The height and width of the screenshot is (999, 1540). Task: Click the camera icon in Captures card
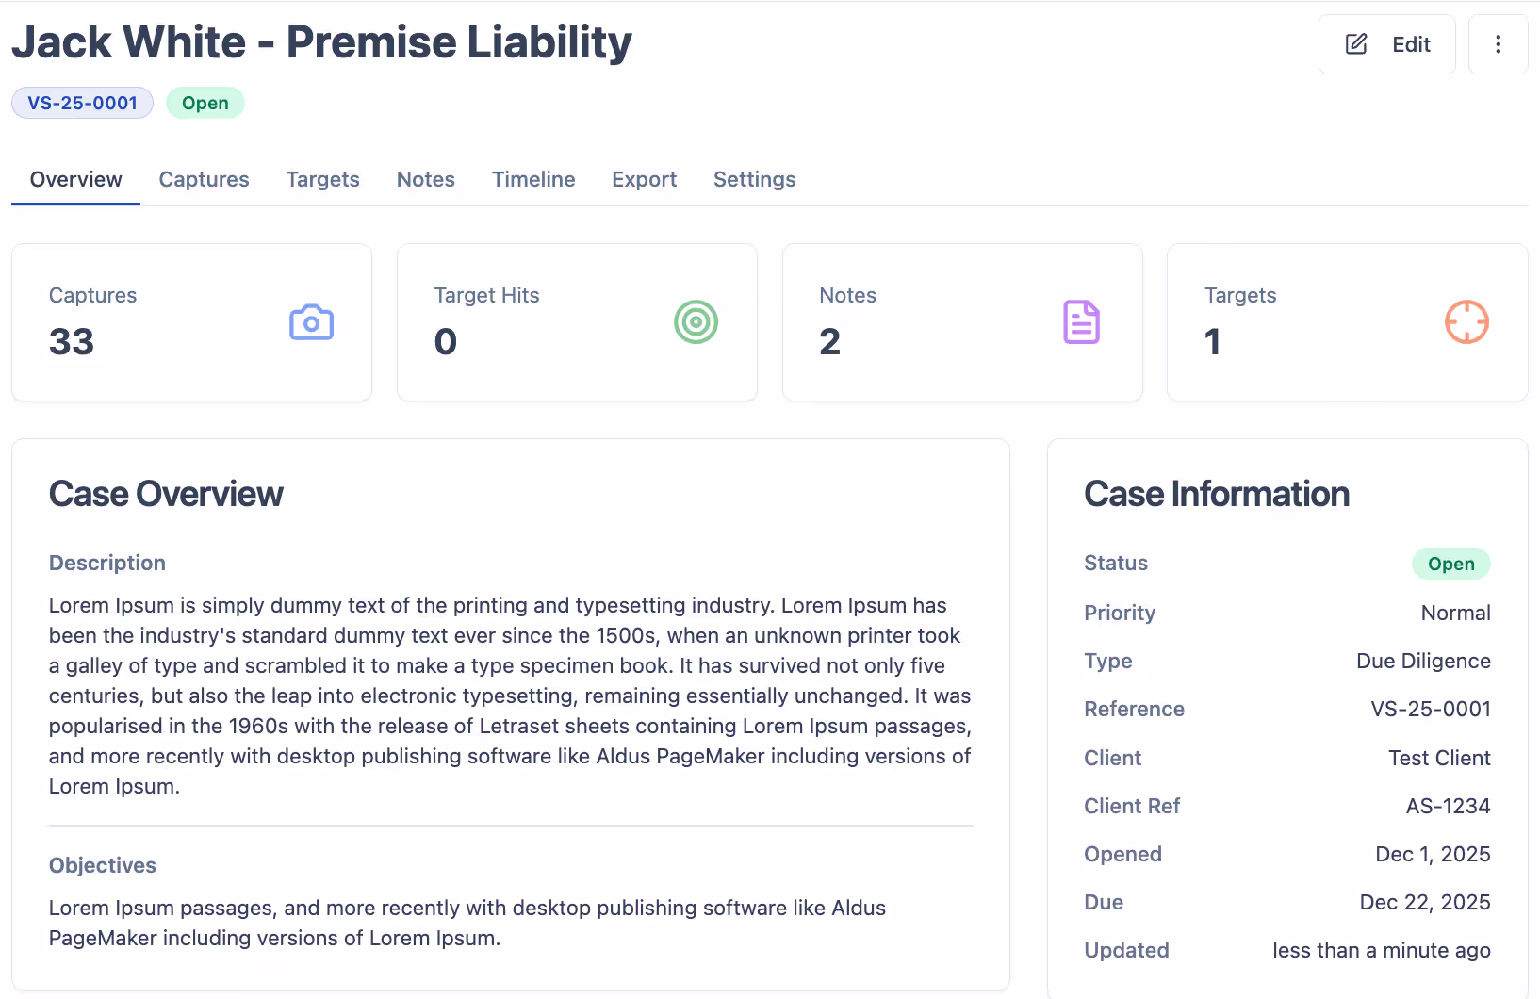[x=311, y=322]
